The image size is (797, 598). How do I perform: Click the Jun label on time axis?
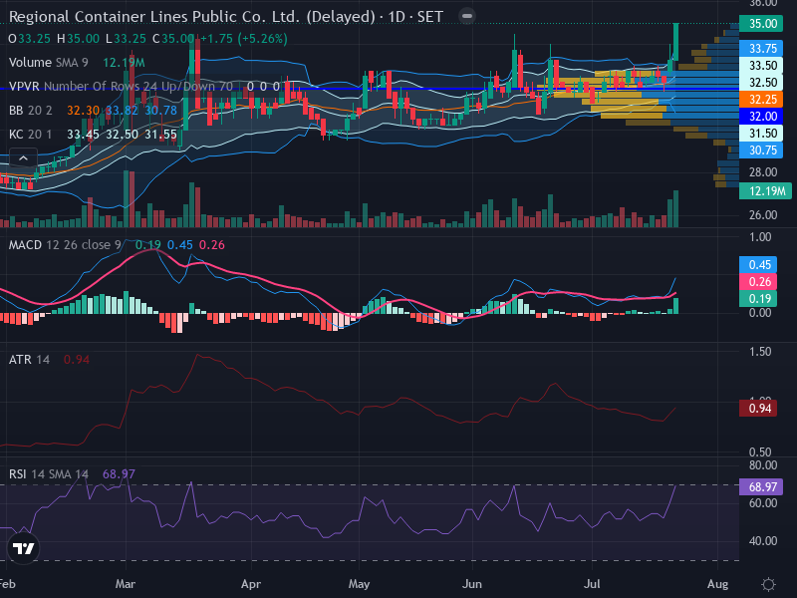pos(471,584)
